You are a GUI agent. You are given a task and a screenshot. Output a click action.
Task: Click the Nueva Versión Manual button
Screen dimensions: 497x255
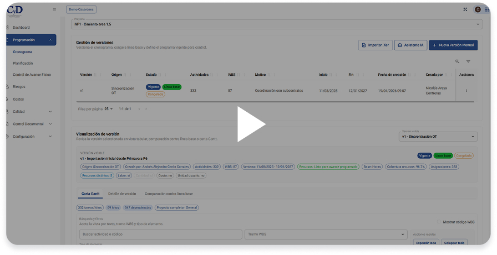click(x=453, y=45)
